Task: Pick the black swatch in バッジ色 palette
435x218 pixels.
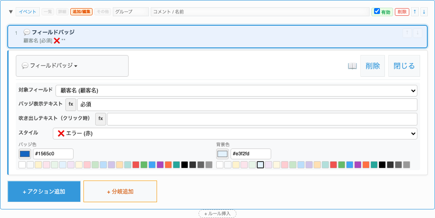Action: pyautogui.click(x=185, y=165)
